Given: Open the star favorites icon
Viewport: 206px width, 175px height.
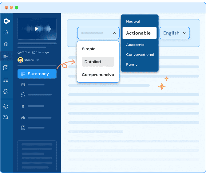Looking at the screenshot, I should tap(6, 117).
